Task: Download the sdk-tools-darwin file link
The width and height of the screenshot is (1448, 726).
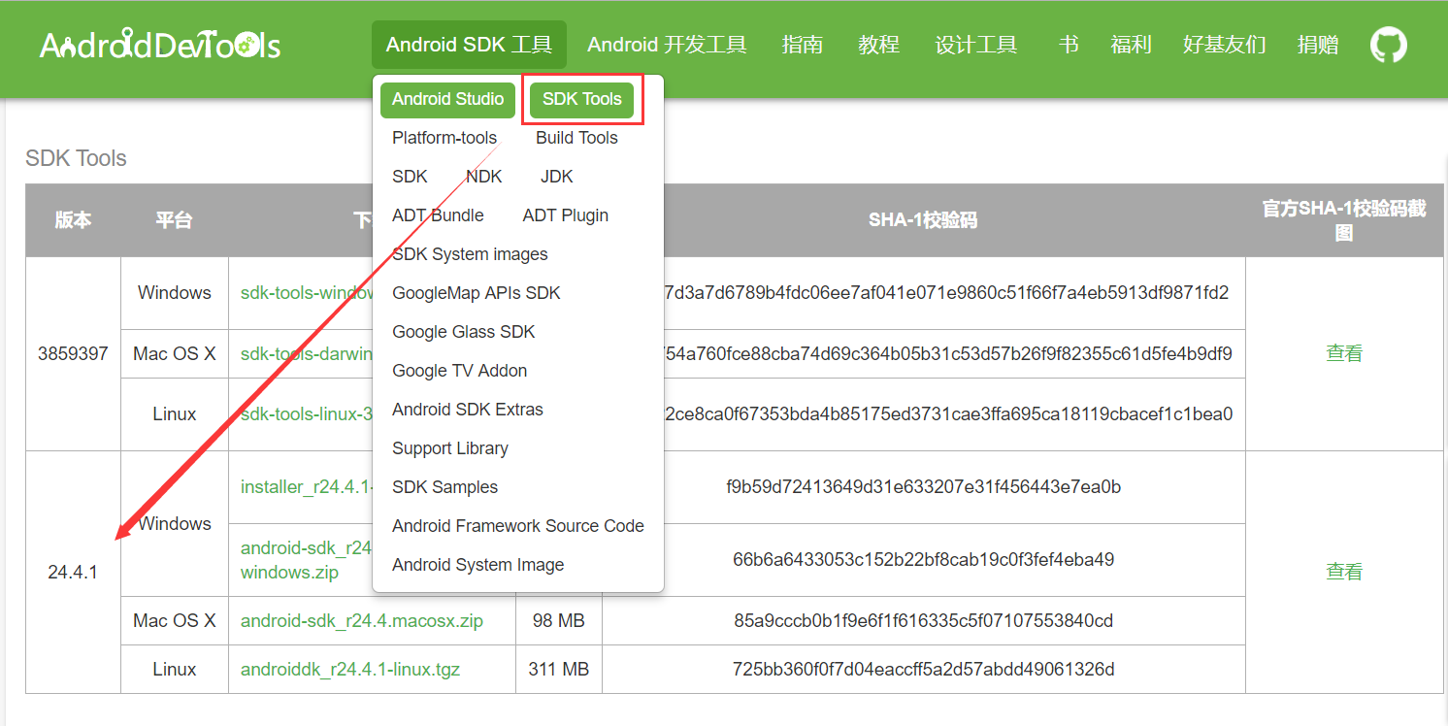Action: click(x=307, y=353)
